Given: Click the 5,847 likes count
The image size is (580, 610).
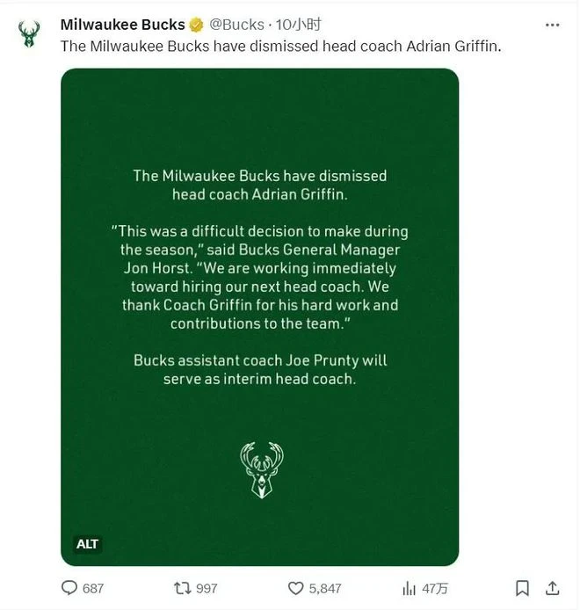Looking at the screenshot, I should click(325, 588).
